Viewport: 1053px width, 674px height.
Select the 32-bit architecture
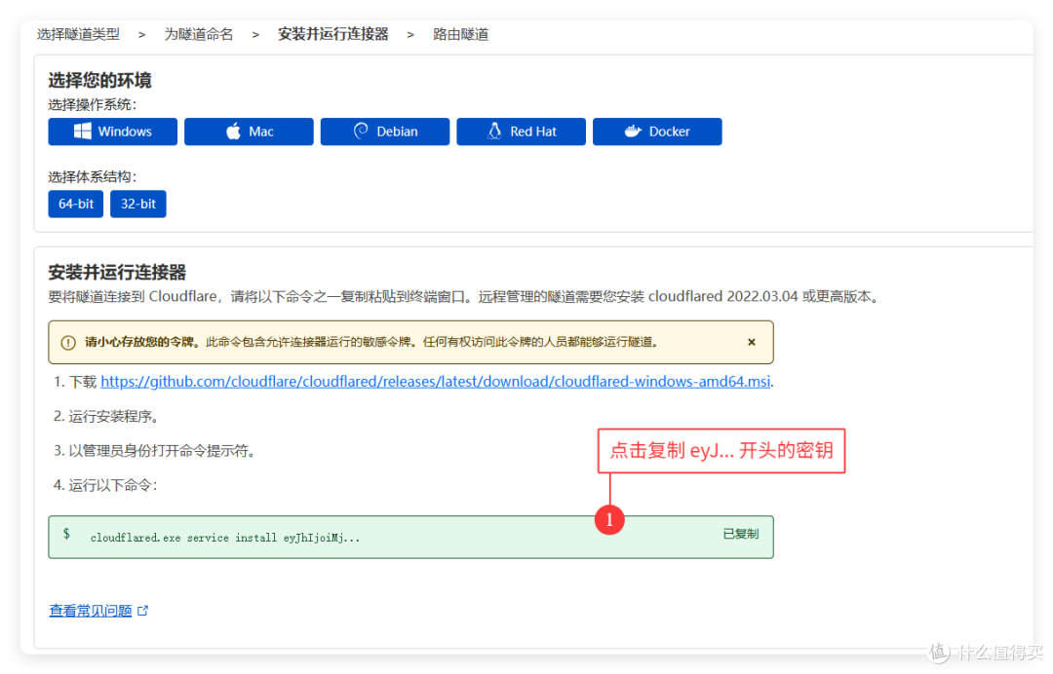pos(138,204)
